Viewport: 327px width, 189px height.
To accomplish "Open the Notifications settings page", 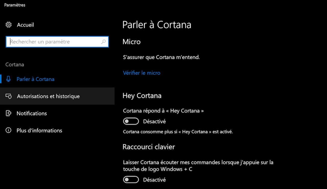I will click(57, 113).
